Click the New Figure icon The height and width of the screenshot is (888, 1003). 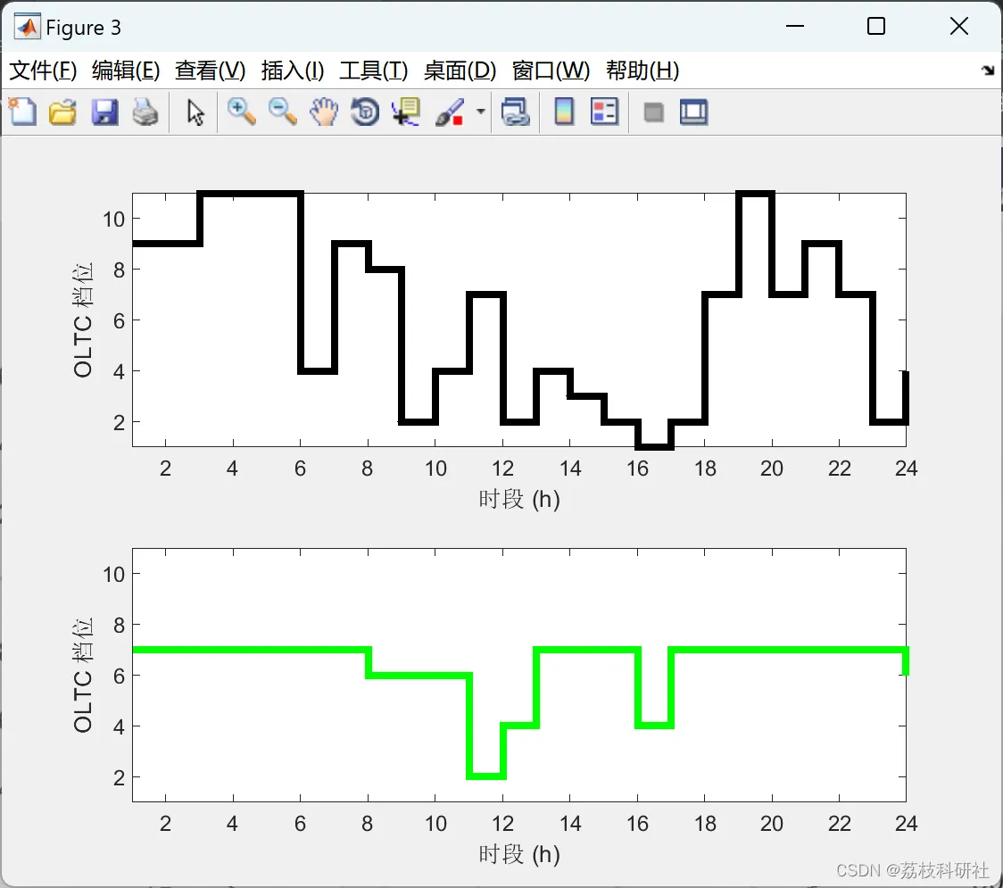point(23,112)
